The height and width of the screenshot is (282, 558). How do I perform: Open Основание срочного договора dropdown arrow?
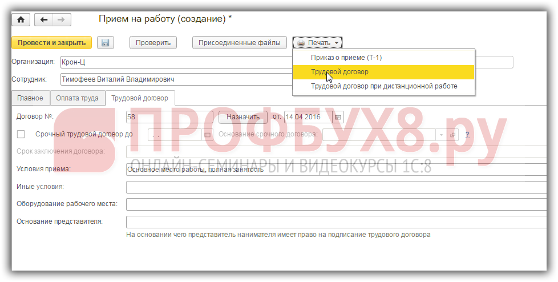441,135
